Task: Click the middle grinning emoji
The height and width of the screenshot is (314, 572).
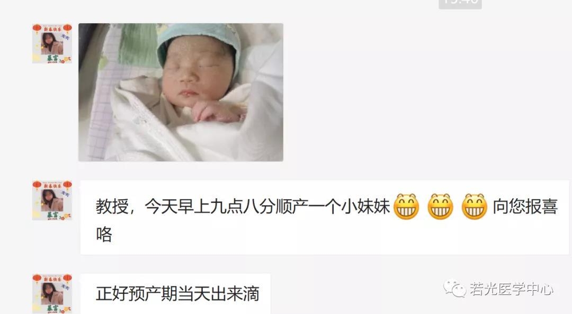Action: click(x=440, y=207)
